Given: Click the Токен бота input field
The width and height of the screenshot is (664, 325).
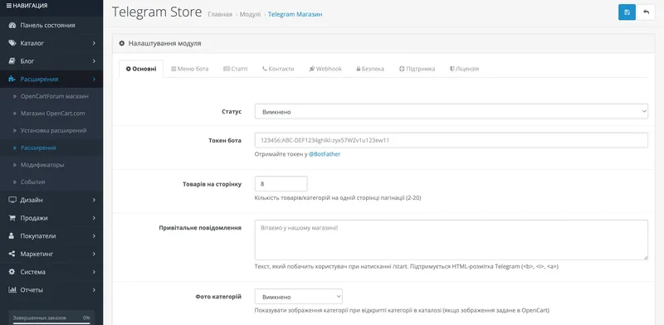Looking at the screenshot, I should (x=451, y=140).
